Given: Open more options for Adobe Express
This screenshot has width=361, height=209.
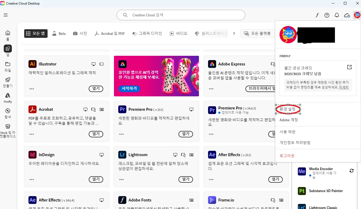Looking at the screenshot, I should (211, 89).
